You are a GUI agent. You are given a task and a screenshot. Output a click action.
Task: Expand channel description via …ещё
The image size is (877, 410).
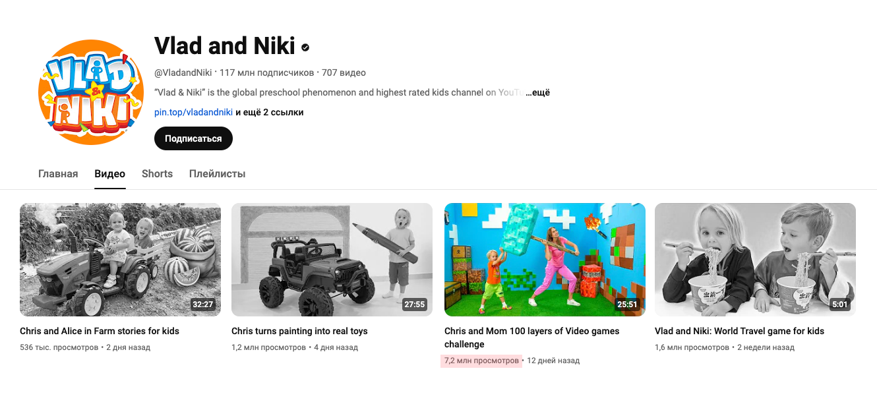coord(537,93)
